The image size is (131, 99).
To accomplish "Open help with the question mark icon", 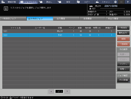I will pos(128,2).
